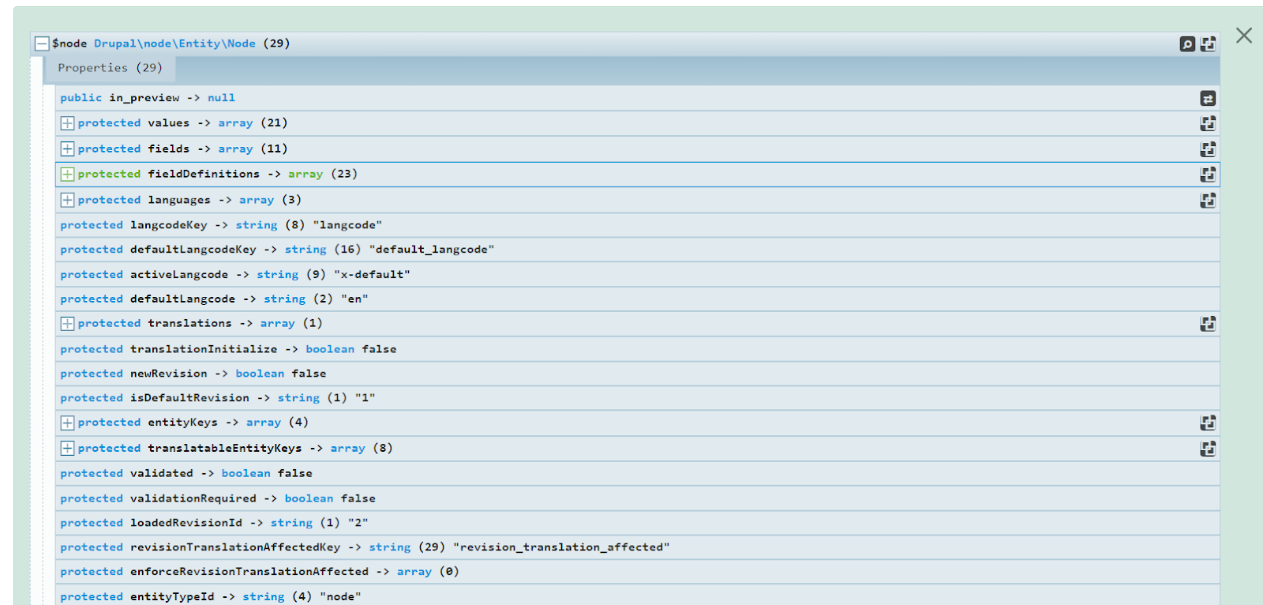Open search icon in $node header
1263x605 pixels.
click(x=1187, y=44)
